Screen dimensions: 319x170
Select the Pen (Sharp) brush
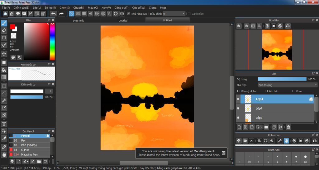[30, 145]
